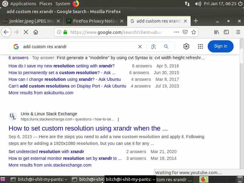Screen dimensions: 244x183
Task: Go back using the browser back arrow
Action: 6,32
